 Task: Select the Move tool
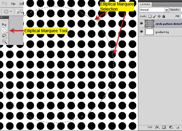click(x=4, y=24)
